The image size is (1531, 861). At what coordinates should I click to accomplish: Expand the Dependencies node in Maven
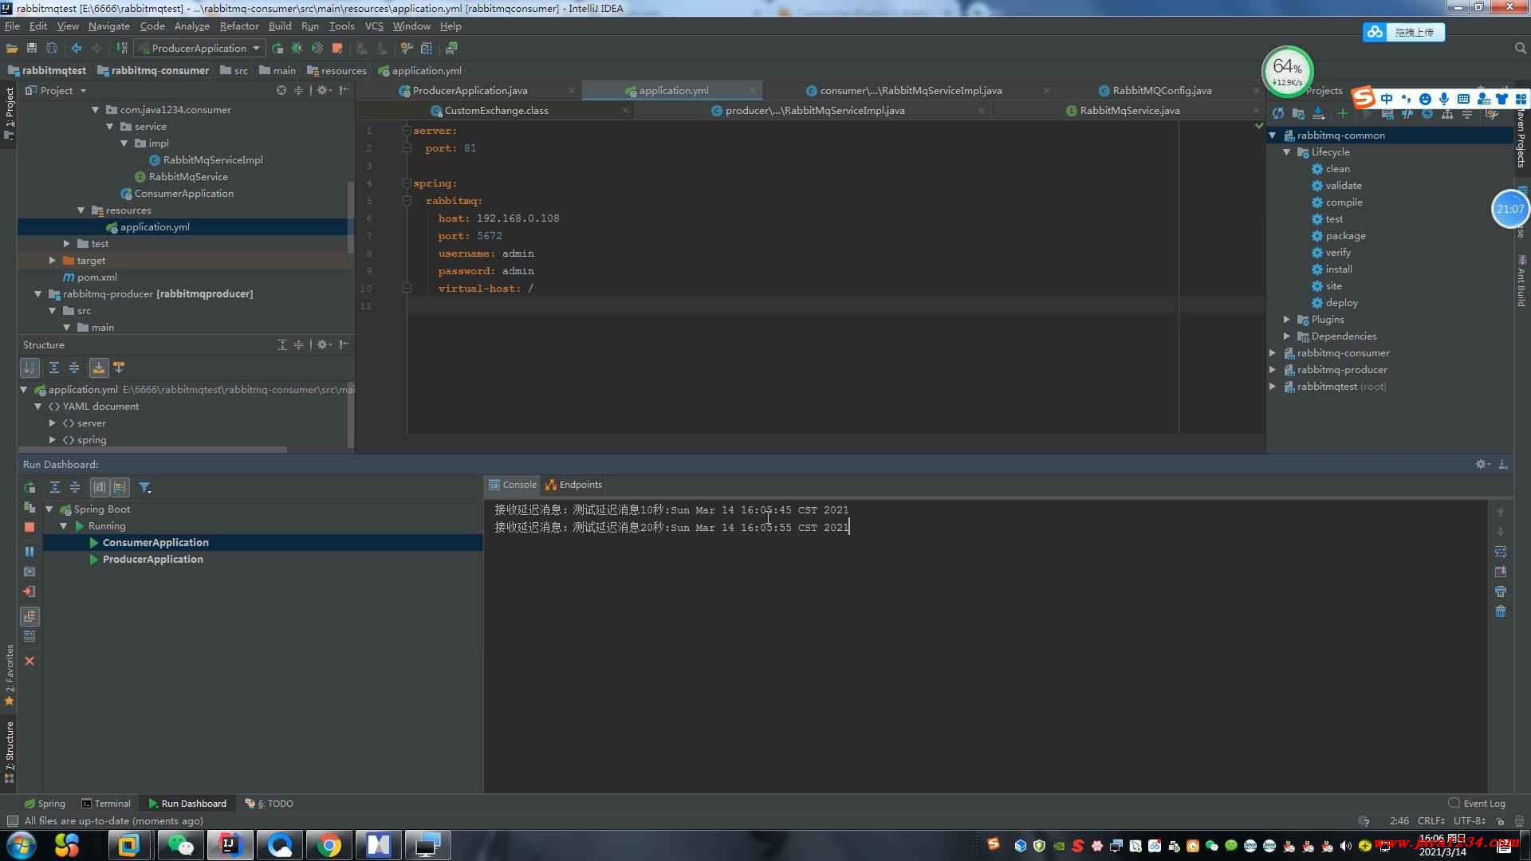pyautogui.click(x=1287, y=336)
